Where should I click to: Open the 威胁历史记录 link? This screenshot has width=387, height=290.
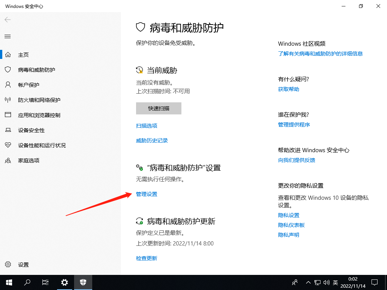click(x=152, y=140)
